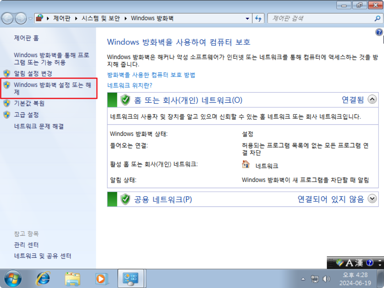Click the IME pad icon on language bar
This screenshot has width=384, height=288.
340,263
